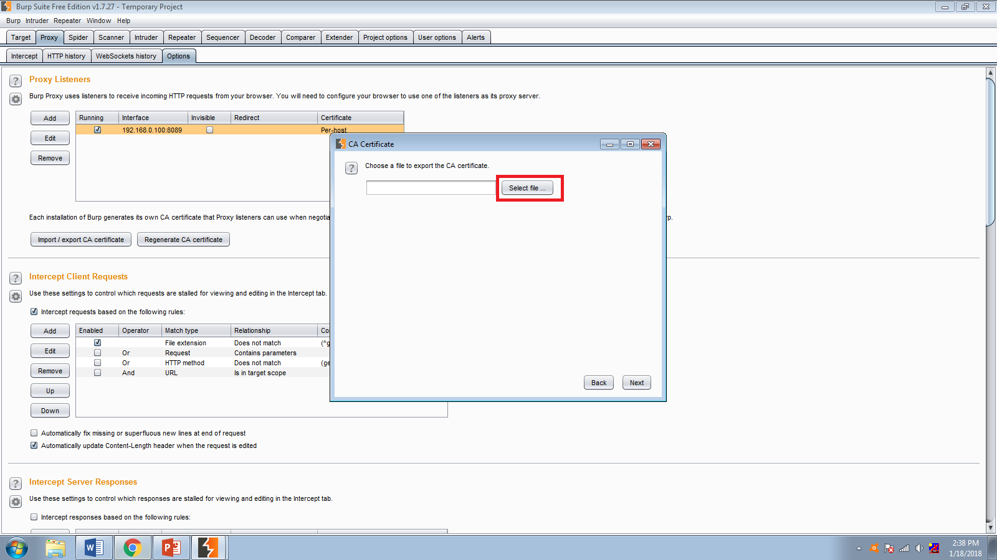
Task: Toggle 'Intercept requests based on the following rules'
Action: click(34, 312)
